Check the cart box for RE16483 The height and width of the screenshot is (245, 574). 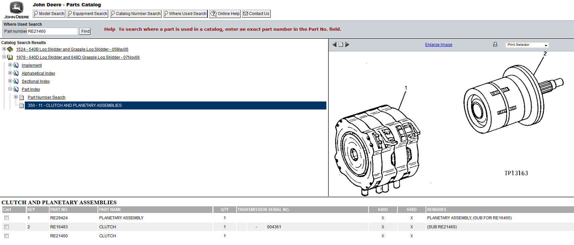point(6,227)
